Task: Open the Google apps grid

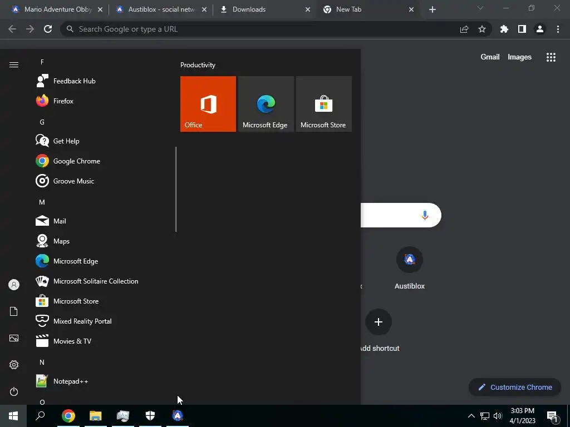Action: pos(551,57)
